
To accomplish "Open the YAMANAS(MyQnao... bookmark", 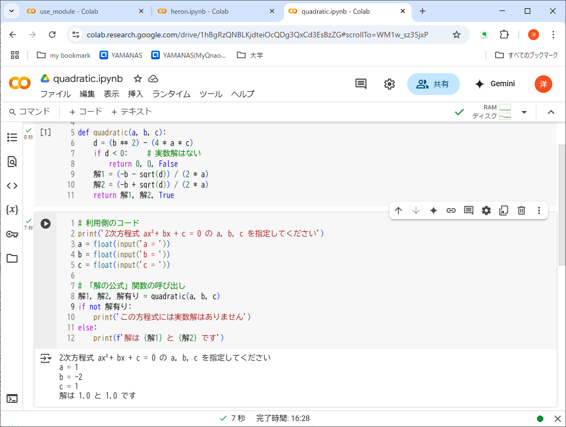I will coord(189,55).
